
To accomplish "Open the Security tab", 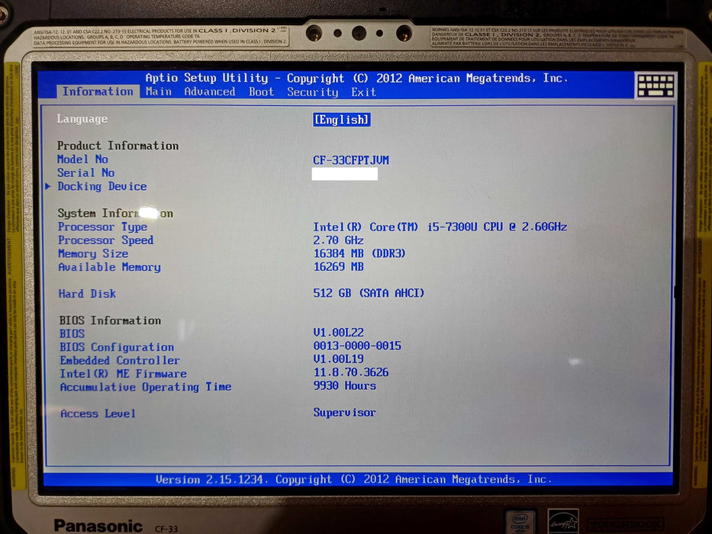I will click(312, 92).
